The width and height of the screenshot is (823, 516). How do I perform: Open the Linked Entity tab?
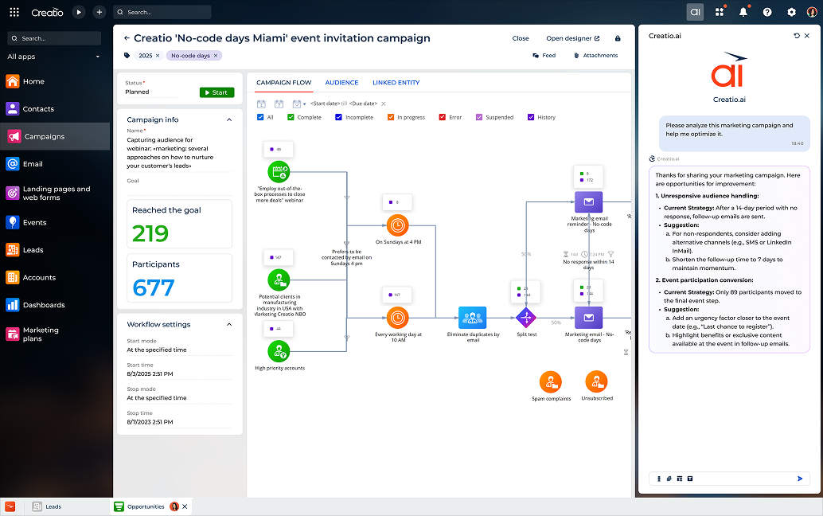point(396,83)
